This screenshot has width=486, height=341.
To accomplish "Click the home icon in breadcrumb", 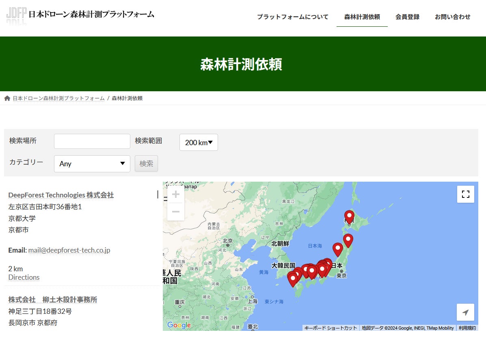I will click(x=7, y=98).
